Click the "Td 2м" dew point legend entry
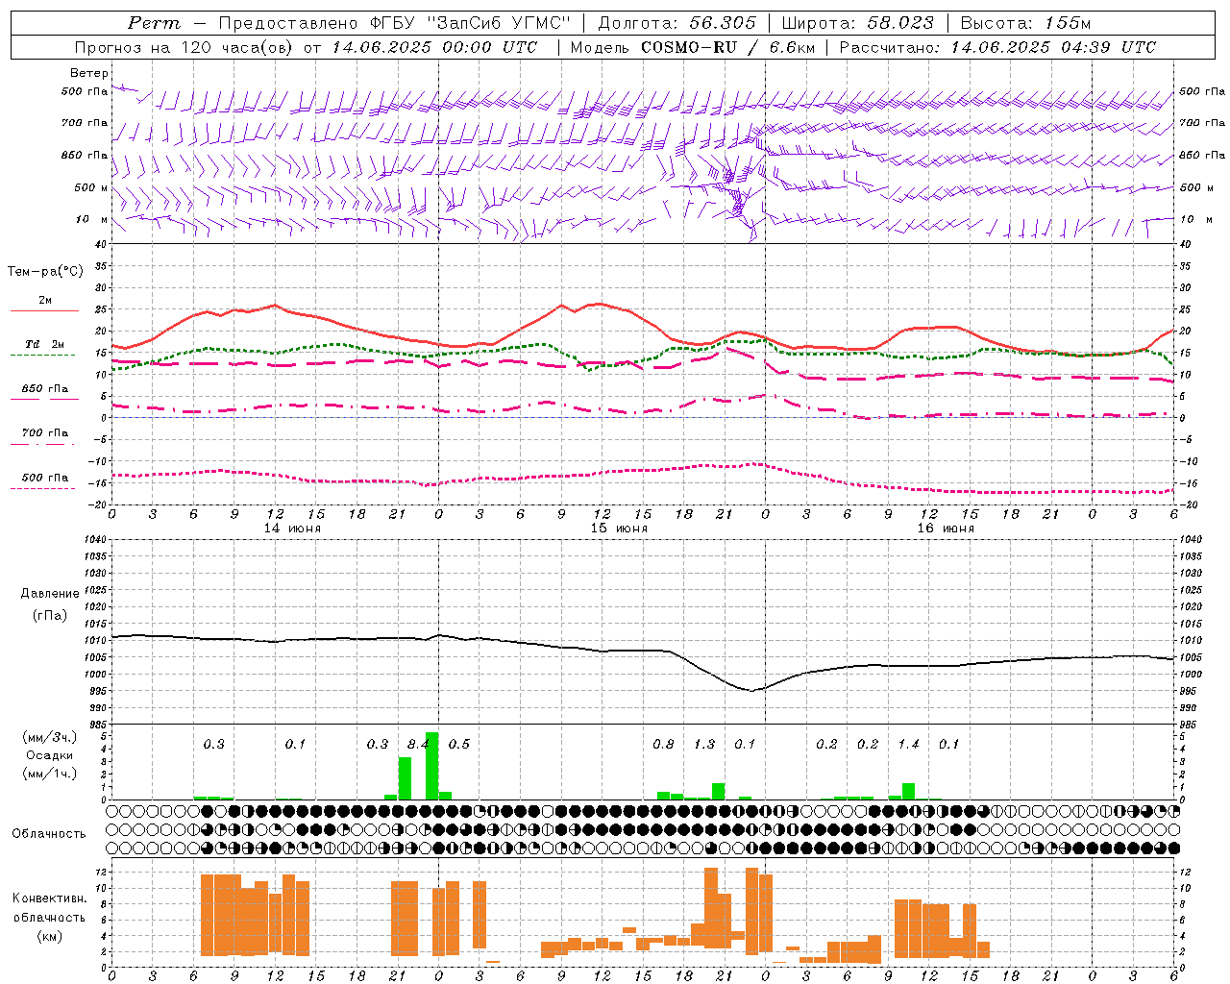 tap(44, 344)
